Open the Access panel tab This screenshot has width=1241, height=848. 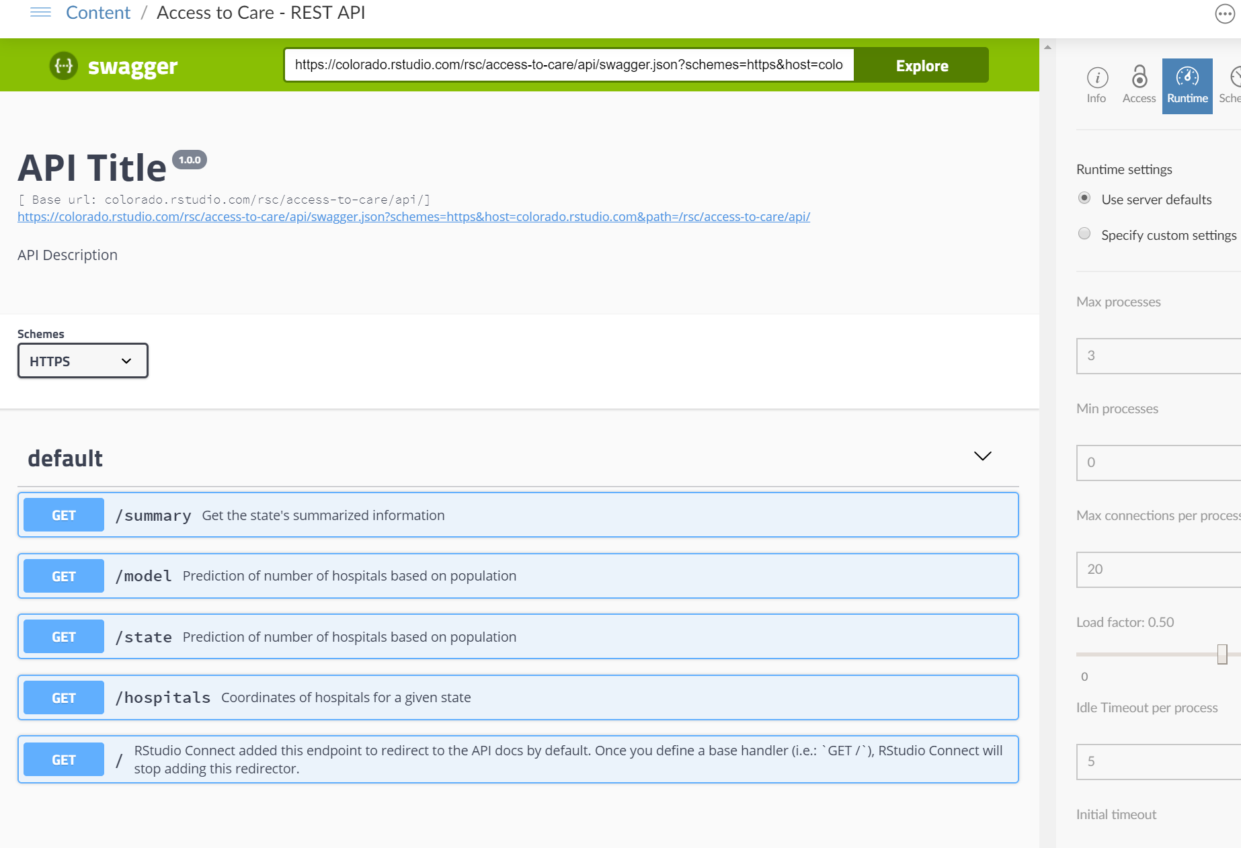(x=1139, y=86)
